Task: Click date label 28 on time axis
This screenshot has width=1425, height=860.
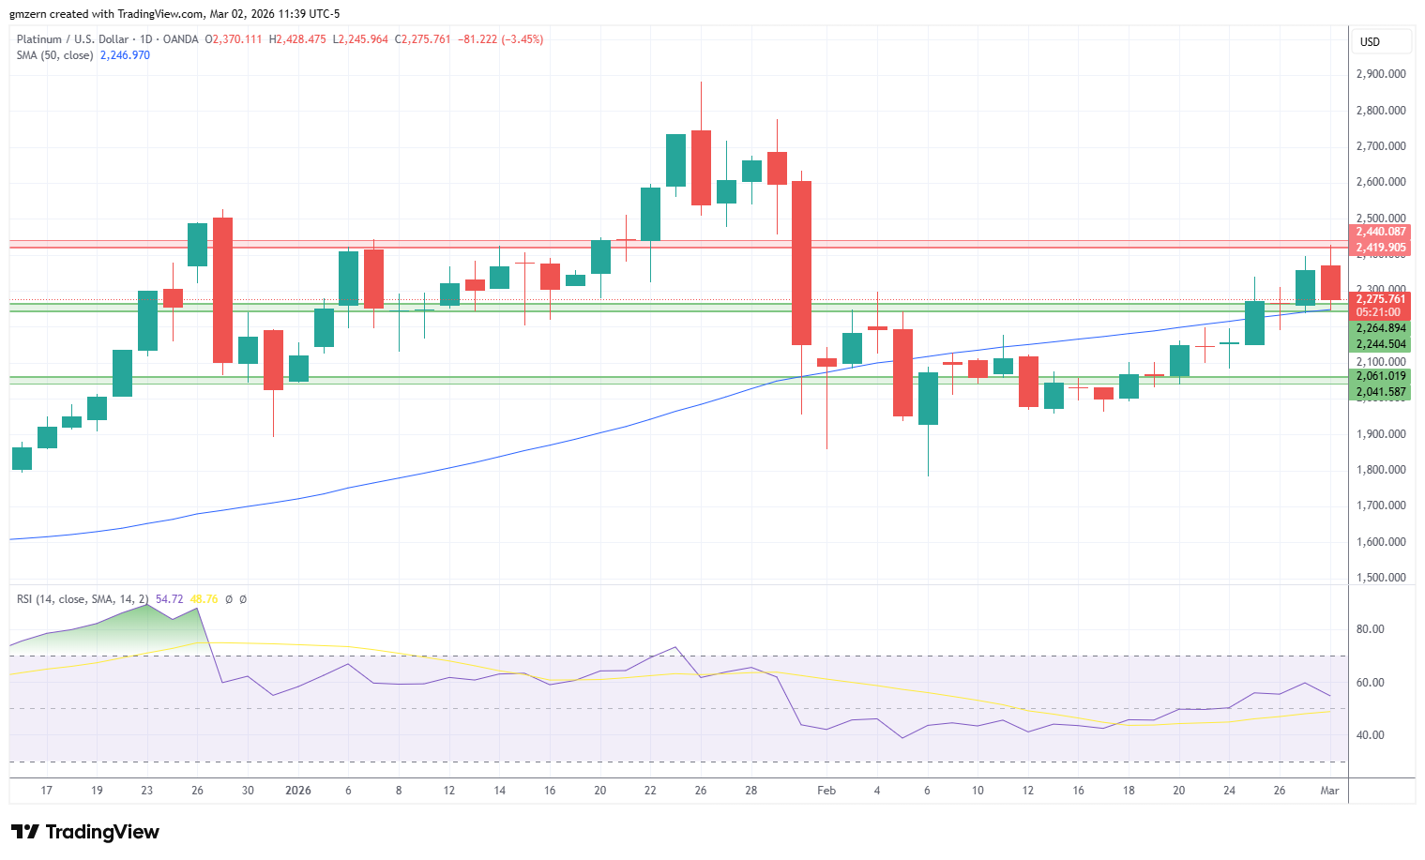Action: (x=751, y=791)
